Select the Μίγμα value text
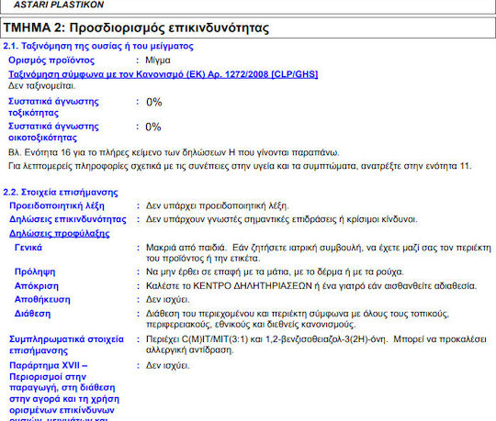Screen dimensions: 496x421 [x=158, y=61]
